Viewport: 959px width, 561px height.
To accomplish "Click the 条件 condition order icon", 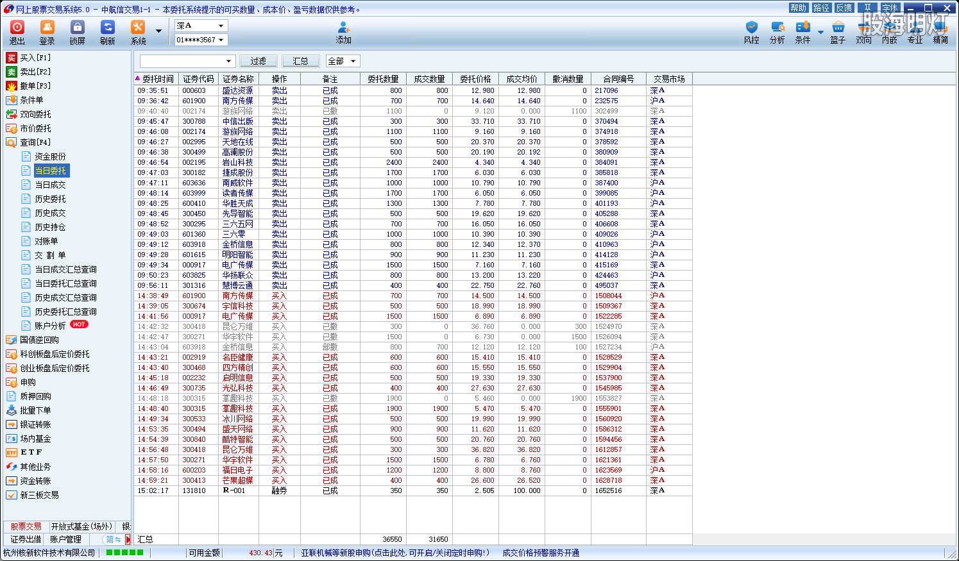I will click(803, 32).
